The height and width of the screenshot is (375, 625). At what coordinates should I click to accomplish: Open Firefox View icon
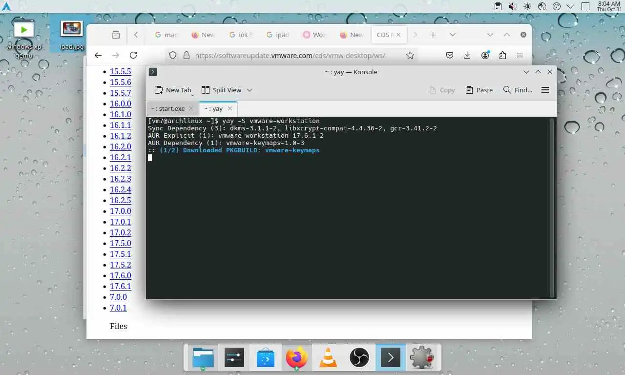pos(116,35)
